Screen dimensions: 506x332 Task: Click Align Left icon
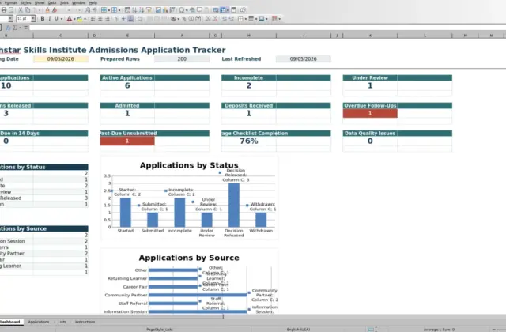(93, 19)
